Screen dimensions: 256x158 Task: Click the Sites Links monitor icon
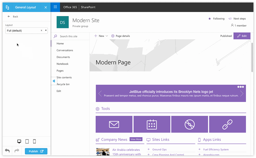[x=148, y=140]
